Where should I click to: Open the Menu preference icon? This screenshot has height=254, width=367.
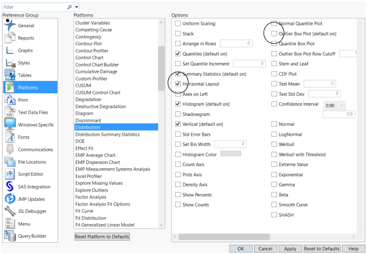10,224
